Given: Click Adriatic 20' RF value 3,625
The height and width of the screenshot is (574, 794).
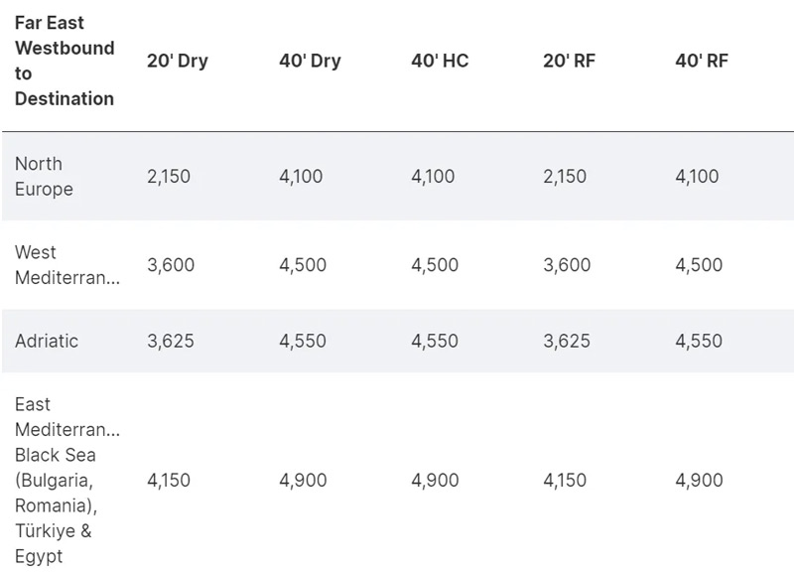Looking at the screenshot, I should tap(567, 341).
